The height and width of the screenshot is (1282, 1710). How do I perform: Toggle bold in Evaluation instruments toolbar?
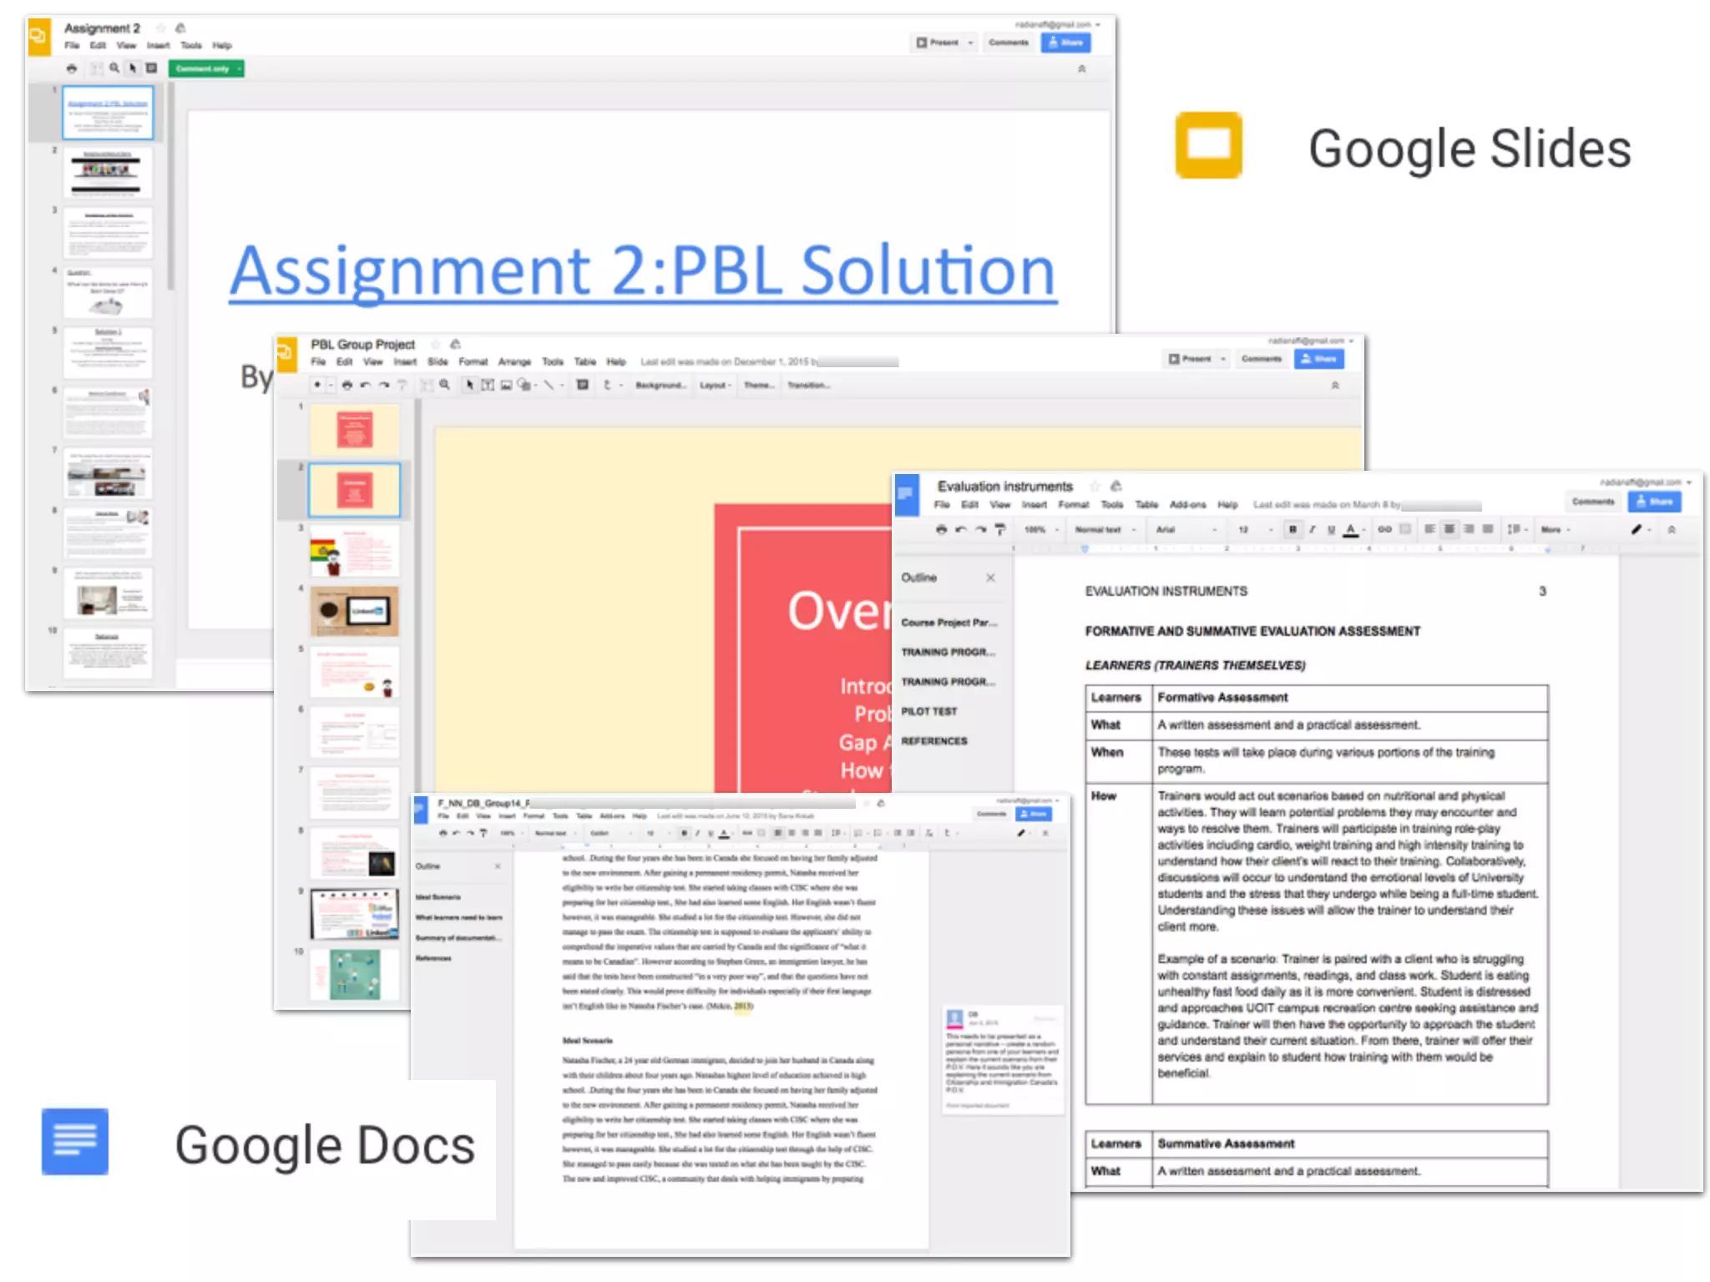[1293, 529]
